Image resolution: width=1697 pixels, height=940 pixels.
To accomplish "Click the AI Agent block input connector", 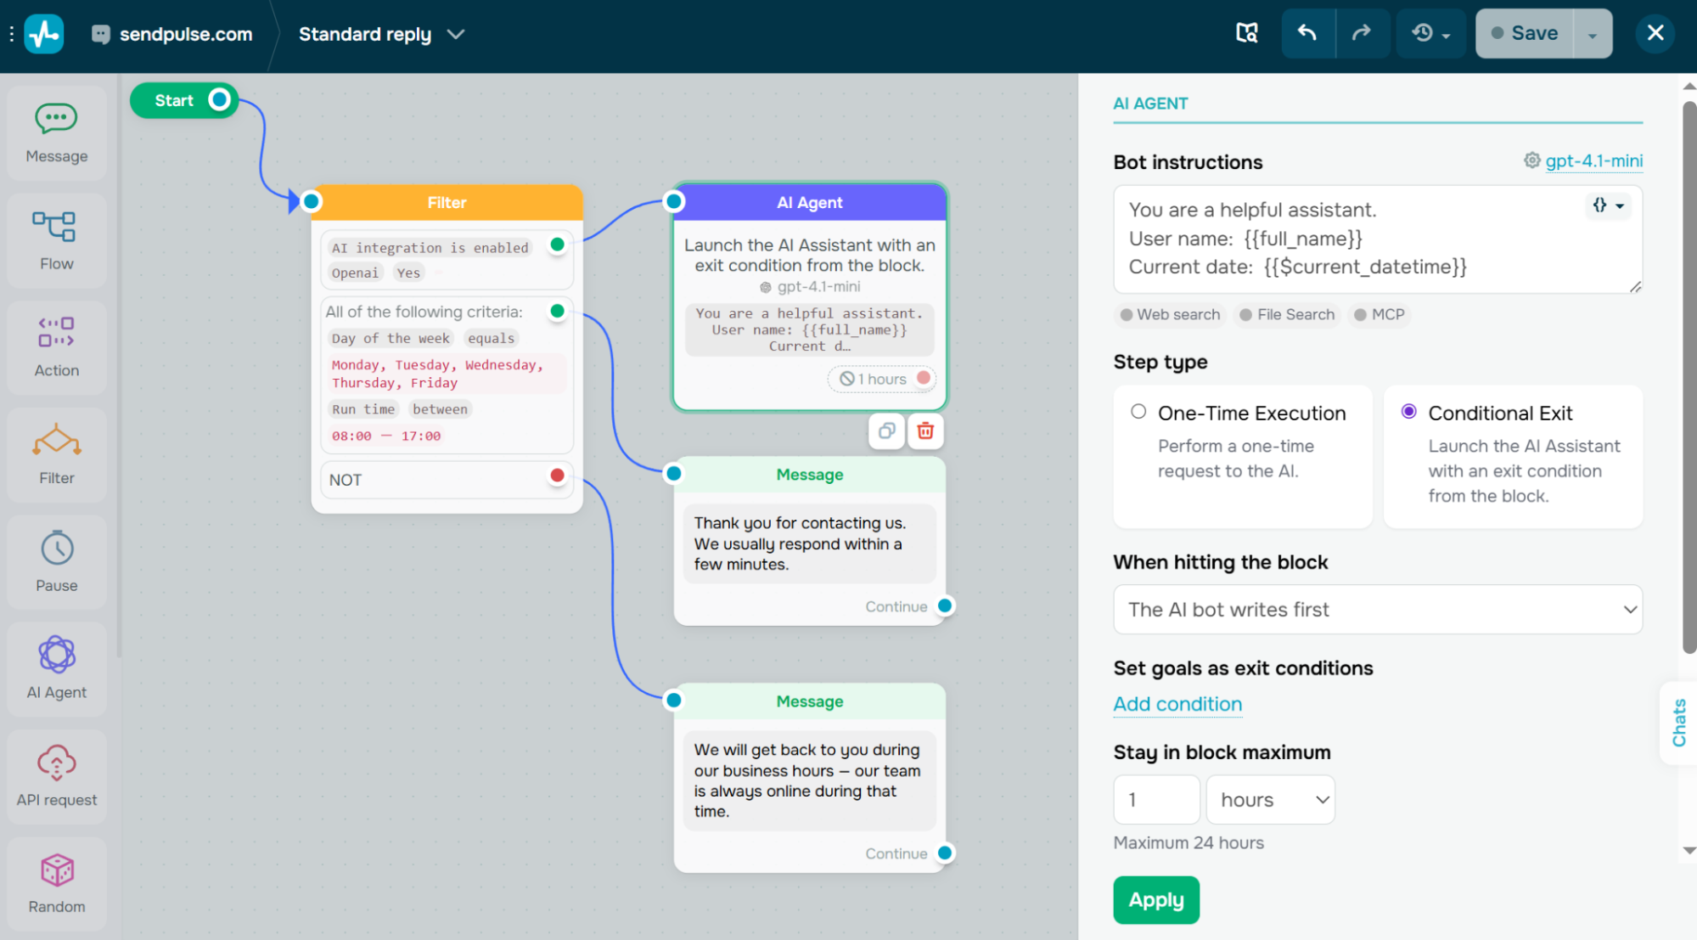I will point(674,201).
